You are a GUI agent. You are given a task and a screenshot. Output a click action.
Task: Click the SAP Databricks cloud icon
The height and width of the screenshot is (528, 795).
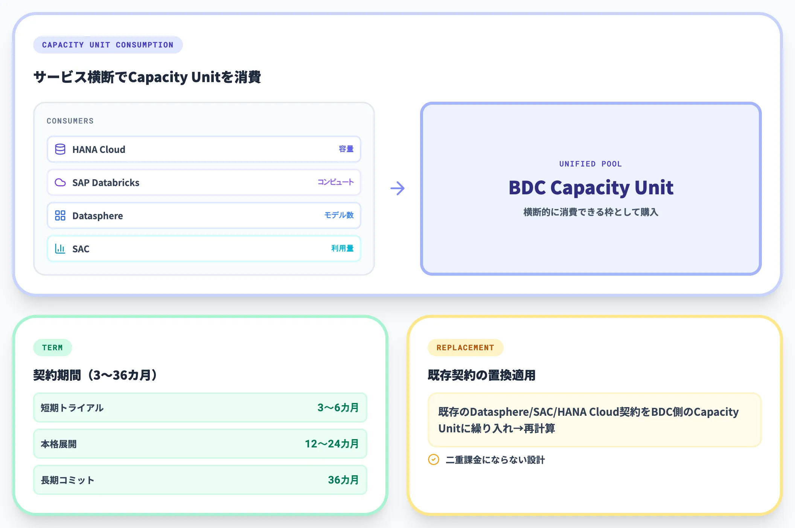[x=60, y=183]
